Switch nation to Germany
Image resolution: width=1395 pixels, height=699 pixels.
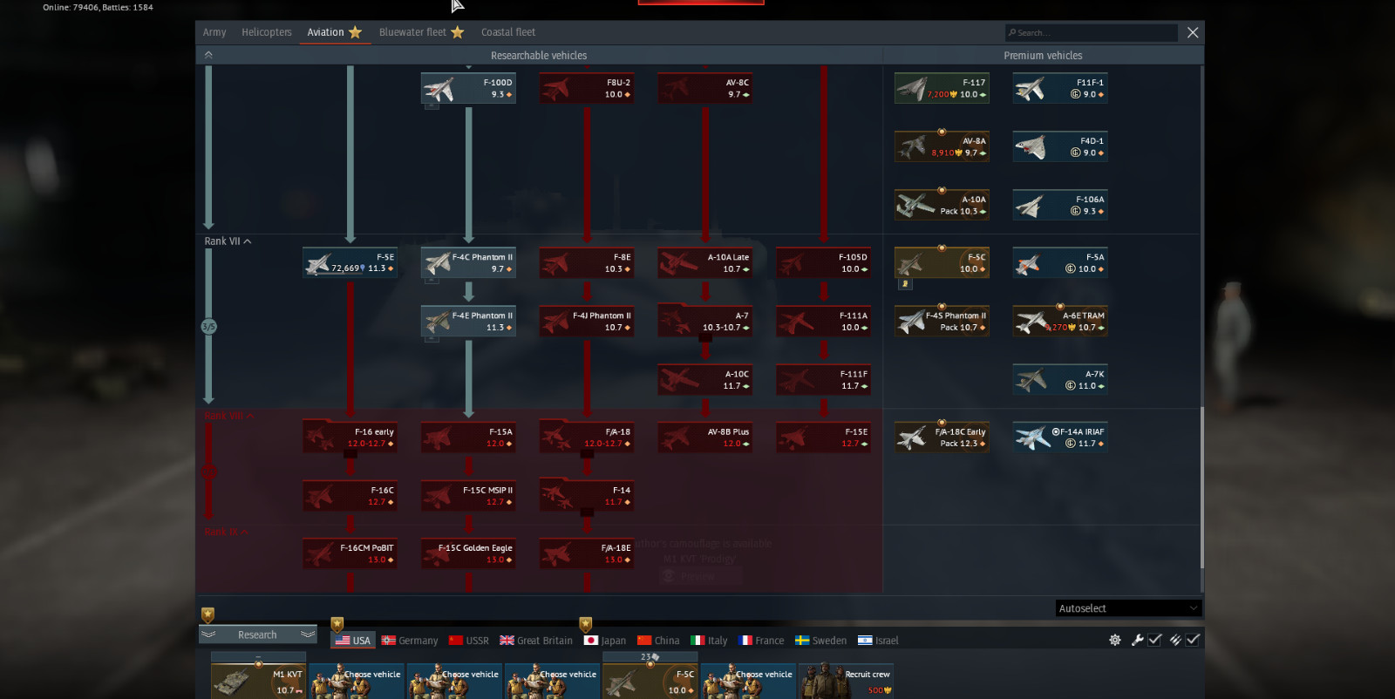[409, 641]
